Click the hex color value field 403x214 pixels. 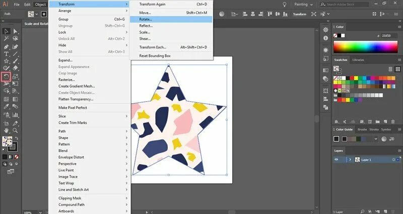point(389,36)
